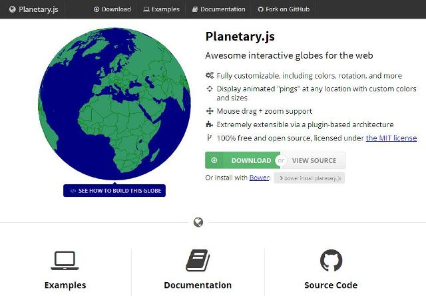Open the MIT license link
The width and height of the screenshot is (426, 296).
click(x=391, y=138)
